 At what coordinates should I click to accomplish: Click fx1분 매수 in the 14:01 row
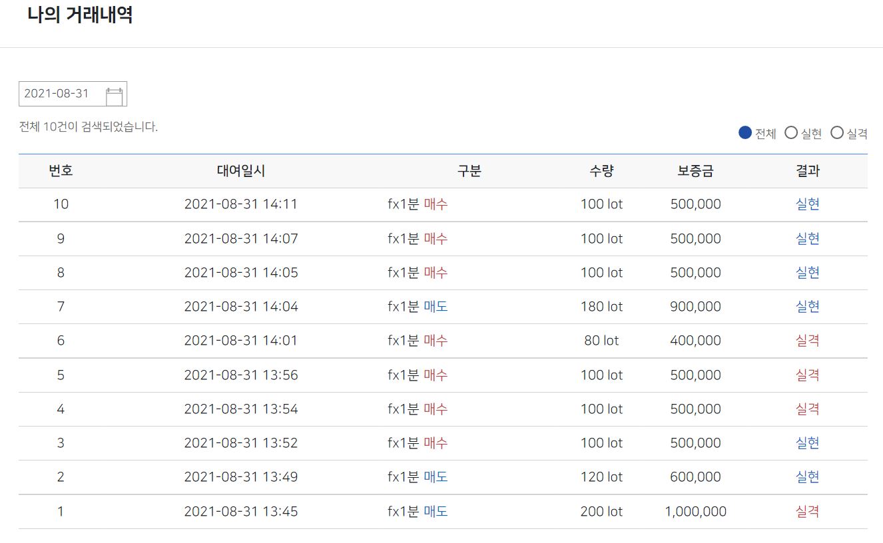point(418,341)
